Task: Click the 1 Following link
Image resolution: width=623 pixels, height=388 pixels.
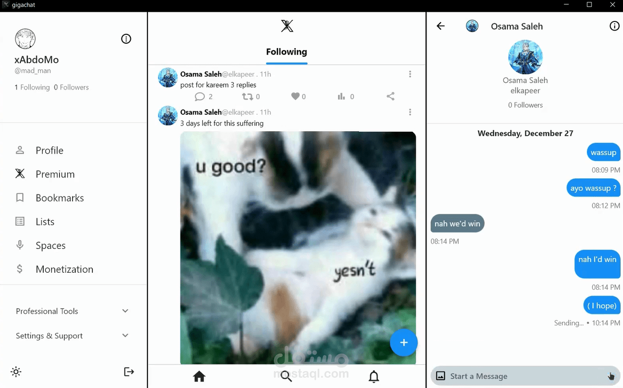Action: coord(32,88)
